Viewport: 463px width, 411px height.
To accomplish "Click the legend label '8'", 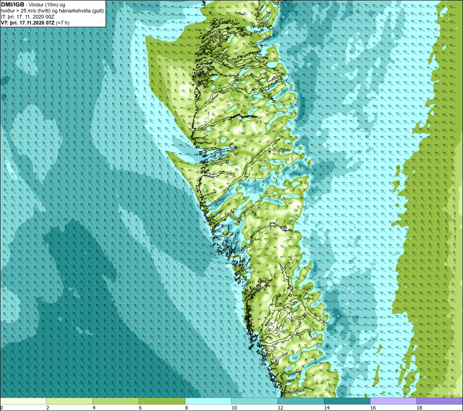I will 187,408.
